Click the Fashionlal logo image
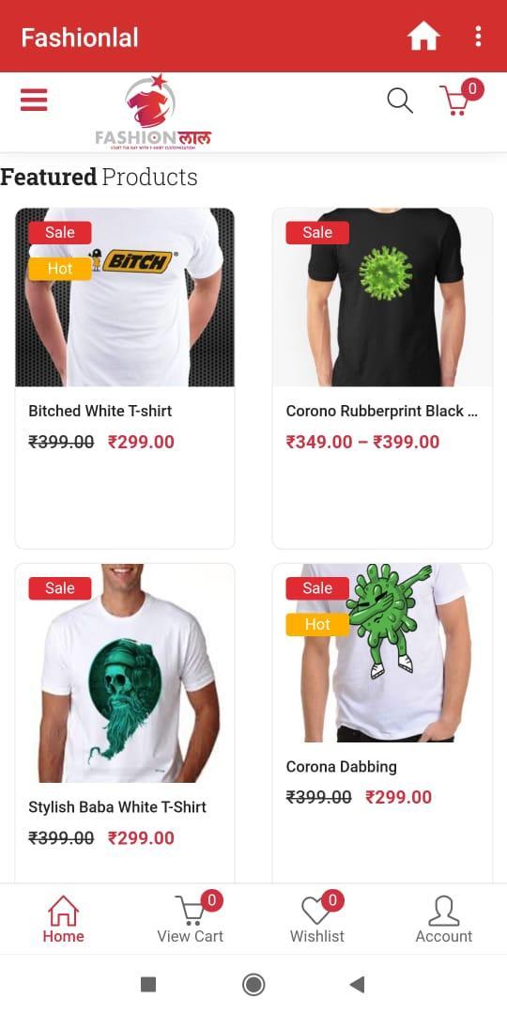 (153, 112)
